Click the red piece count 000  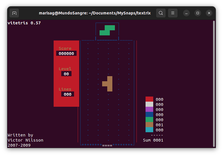click(x=159, y=99)
